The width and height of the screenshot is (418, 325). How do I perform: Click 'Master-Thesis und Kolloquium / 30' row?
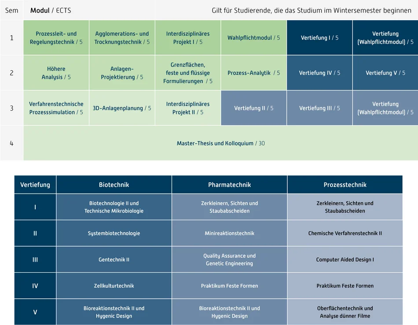221,143
